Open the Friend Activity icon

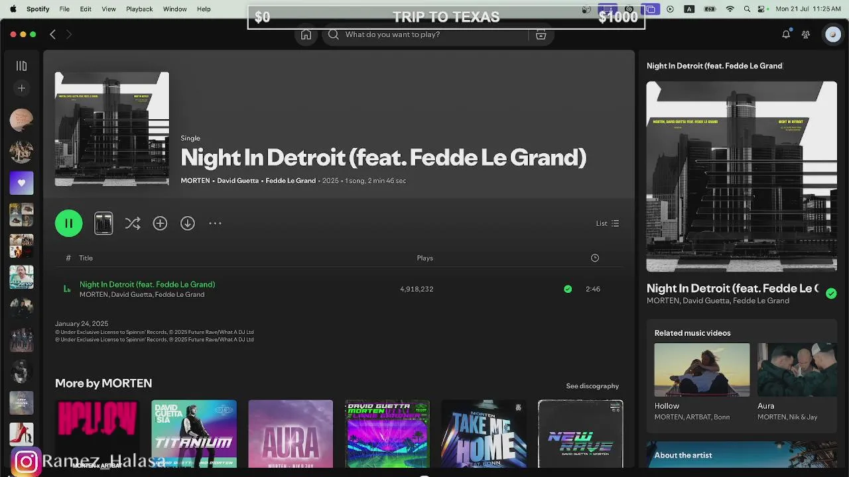coord(806,34)
